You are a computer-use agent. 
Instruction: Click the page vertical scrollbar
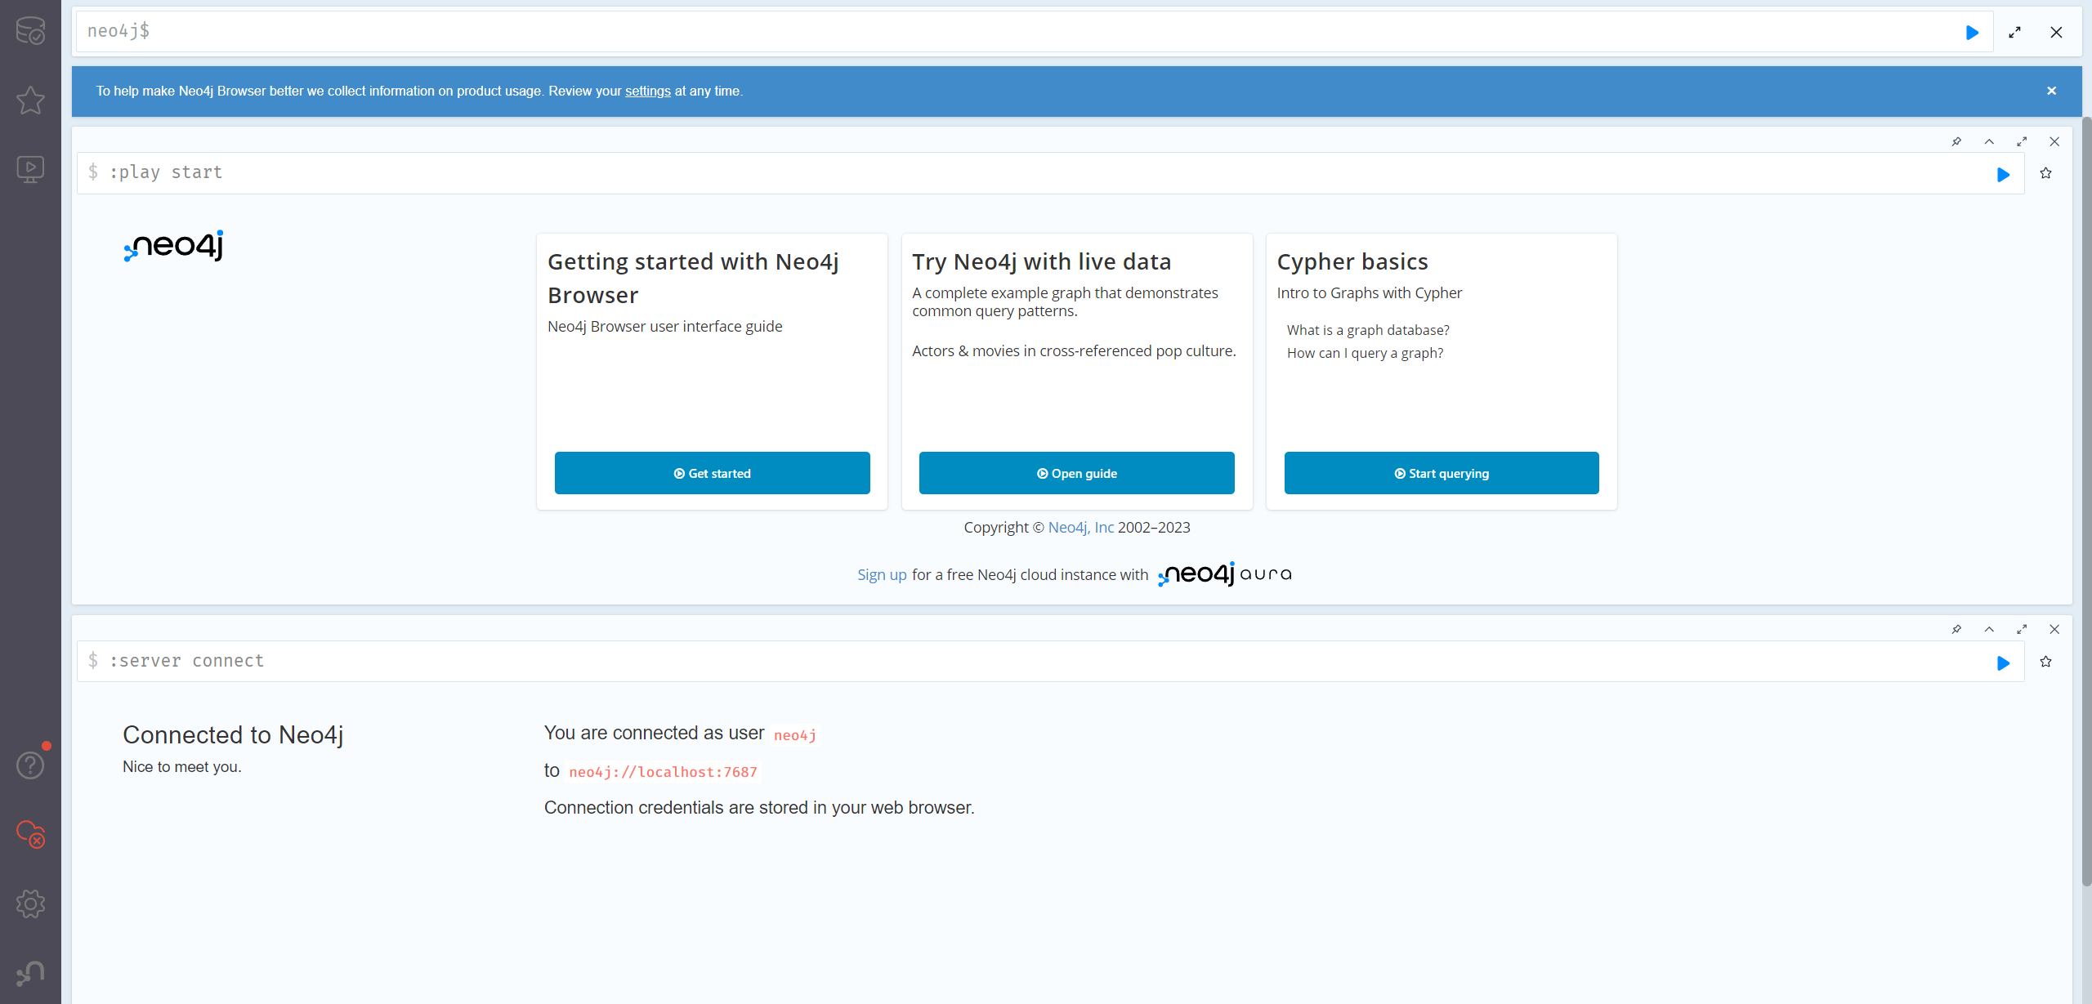tap(2086, 502)
